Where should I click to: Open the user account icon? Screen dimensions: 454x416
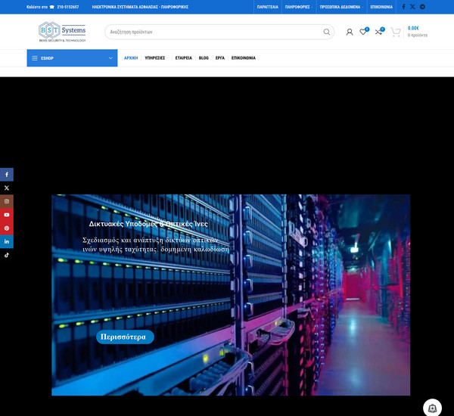(350, 32)
